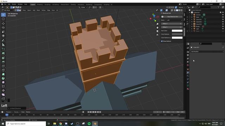Click the viewport zoom magnifier icon

click(x=157, y=24)
